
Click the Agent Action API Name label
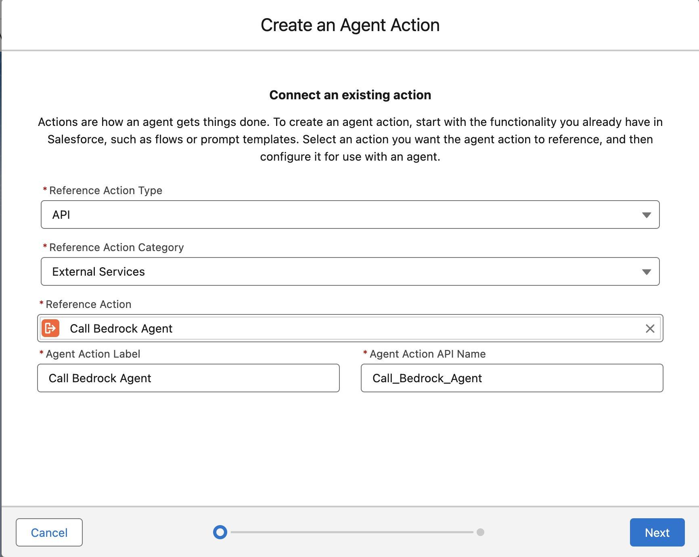coord(427,354)
